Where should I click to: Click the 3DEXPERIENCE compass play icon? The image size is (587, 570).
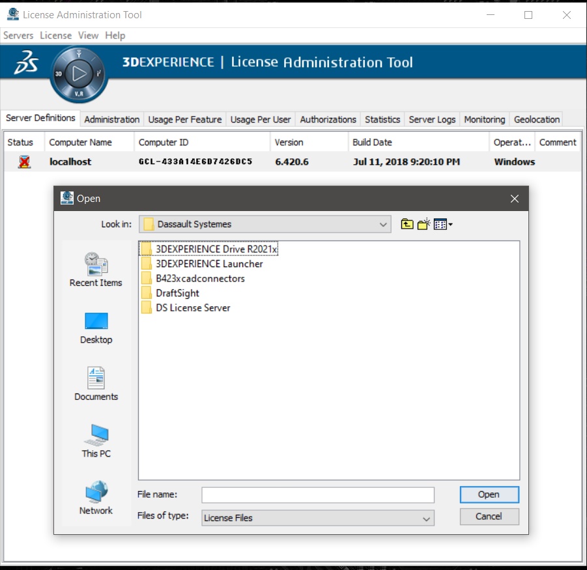[x=79, y=74]
